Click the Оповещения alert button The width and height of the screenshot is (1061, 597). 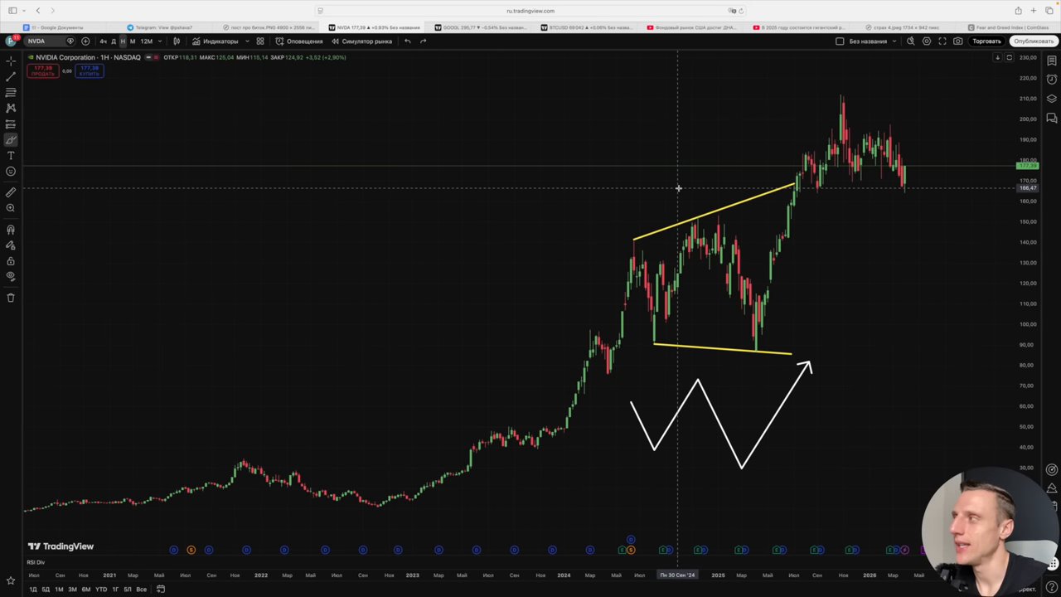click(299, 41)
